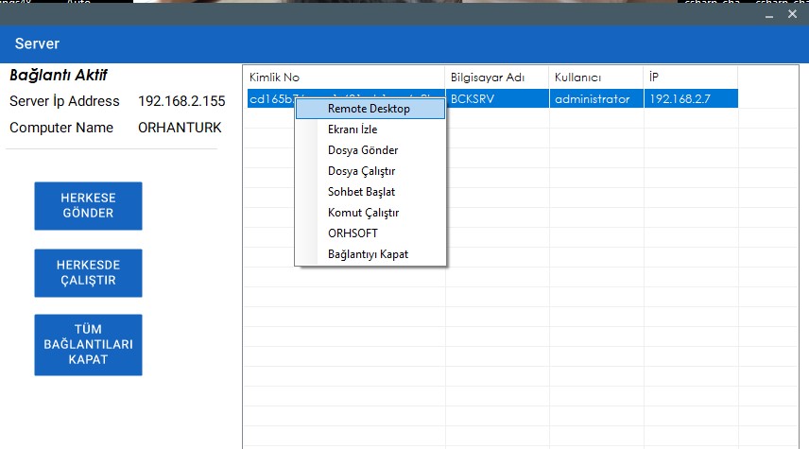The image size is (809, 449).
Task: Minimize the Server window
Action: 769,15
